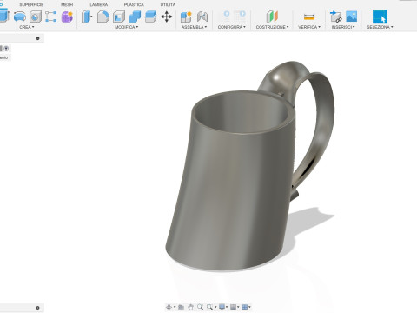Select the Zoom magnifier tool

pyautogui.click(x=200, y=307)
